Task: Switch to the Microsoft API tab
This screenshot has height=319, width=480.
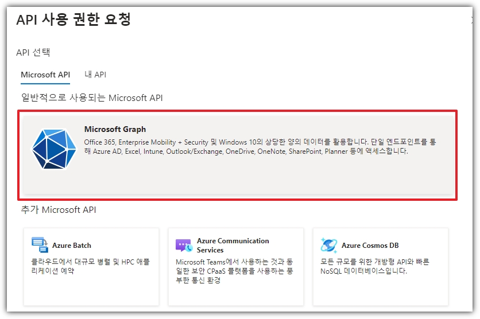Action: [45, 75]
